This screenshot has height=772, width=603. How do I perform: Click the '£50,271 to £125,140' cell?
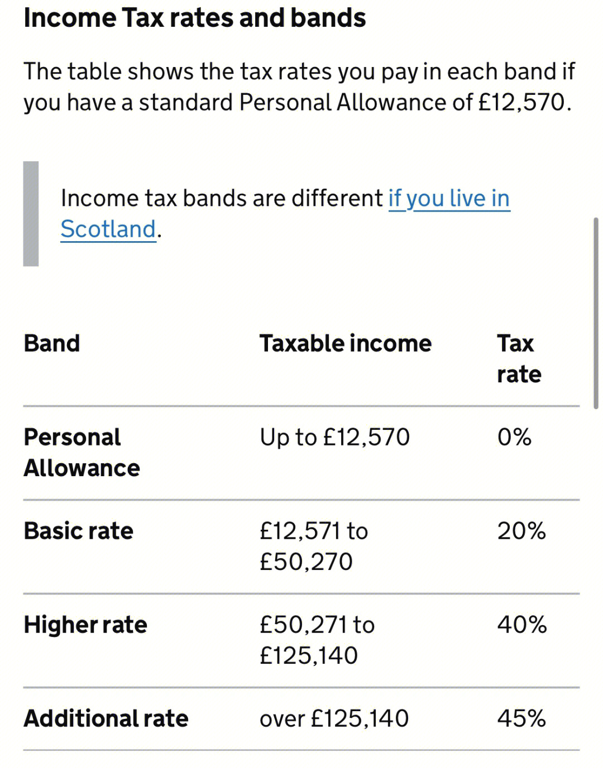point(317,640)
